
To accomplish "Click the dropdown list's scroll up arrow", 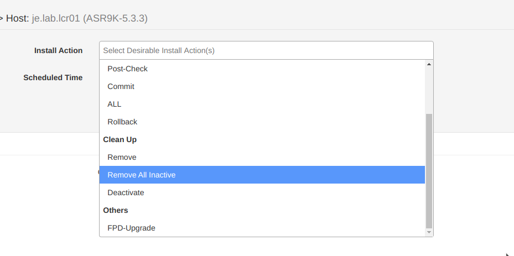I will point(428,64).
